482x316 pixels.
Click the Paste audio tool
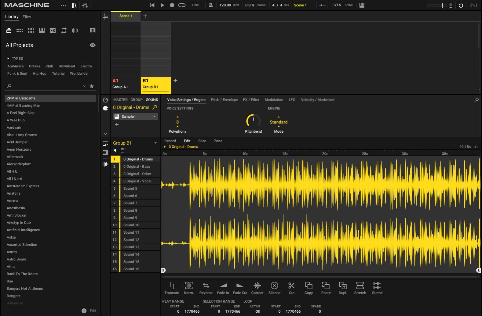[326, 288]
